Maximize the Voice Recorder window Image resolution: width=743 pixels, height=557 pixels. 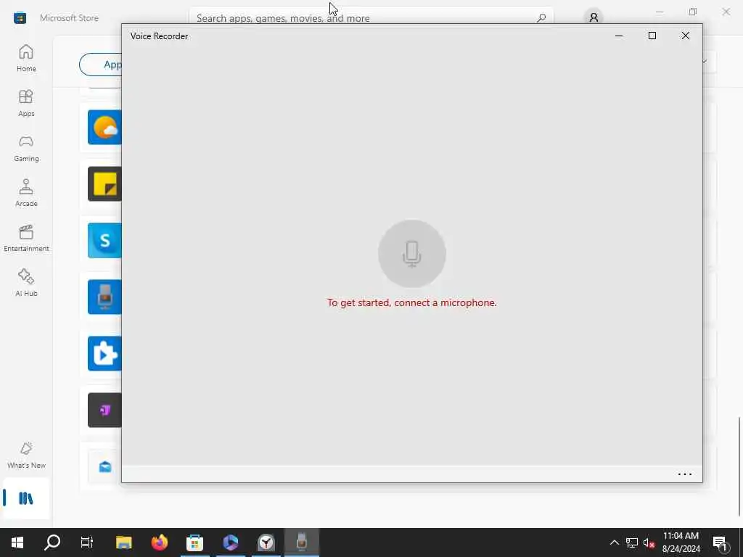pos(652,36)
